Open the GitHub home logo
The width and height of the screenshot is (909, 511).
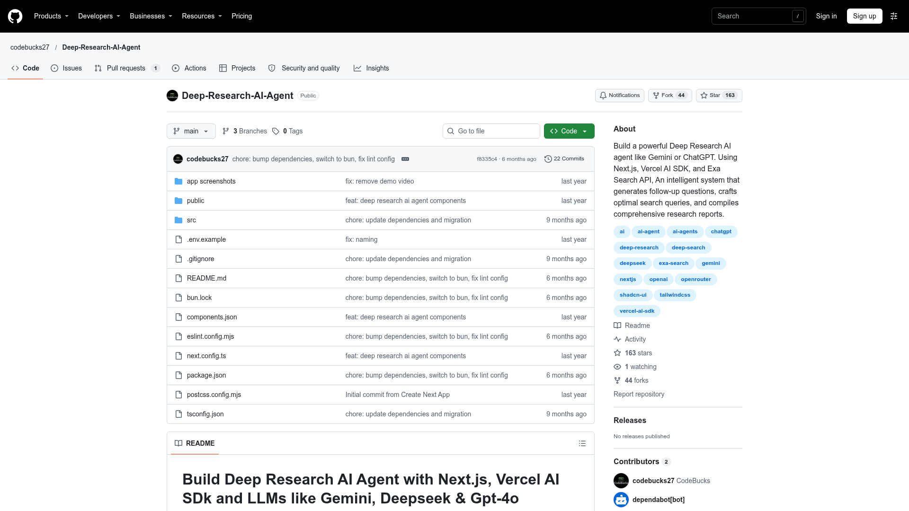click(x=15, y=16)
